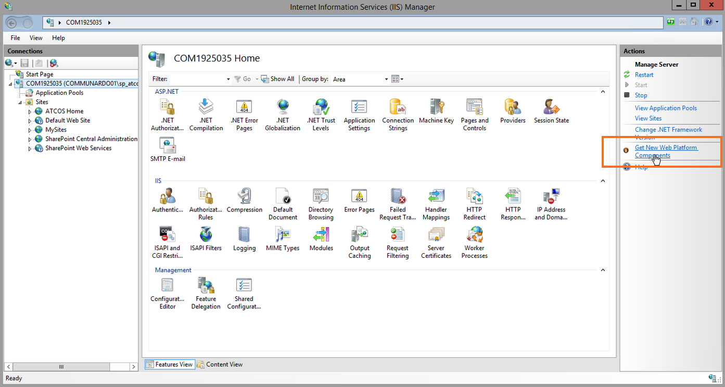The height and width of the screenshot is (387, 725).
Task: Collapse the ASP.NET section
Action: [x=603, y=91]
